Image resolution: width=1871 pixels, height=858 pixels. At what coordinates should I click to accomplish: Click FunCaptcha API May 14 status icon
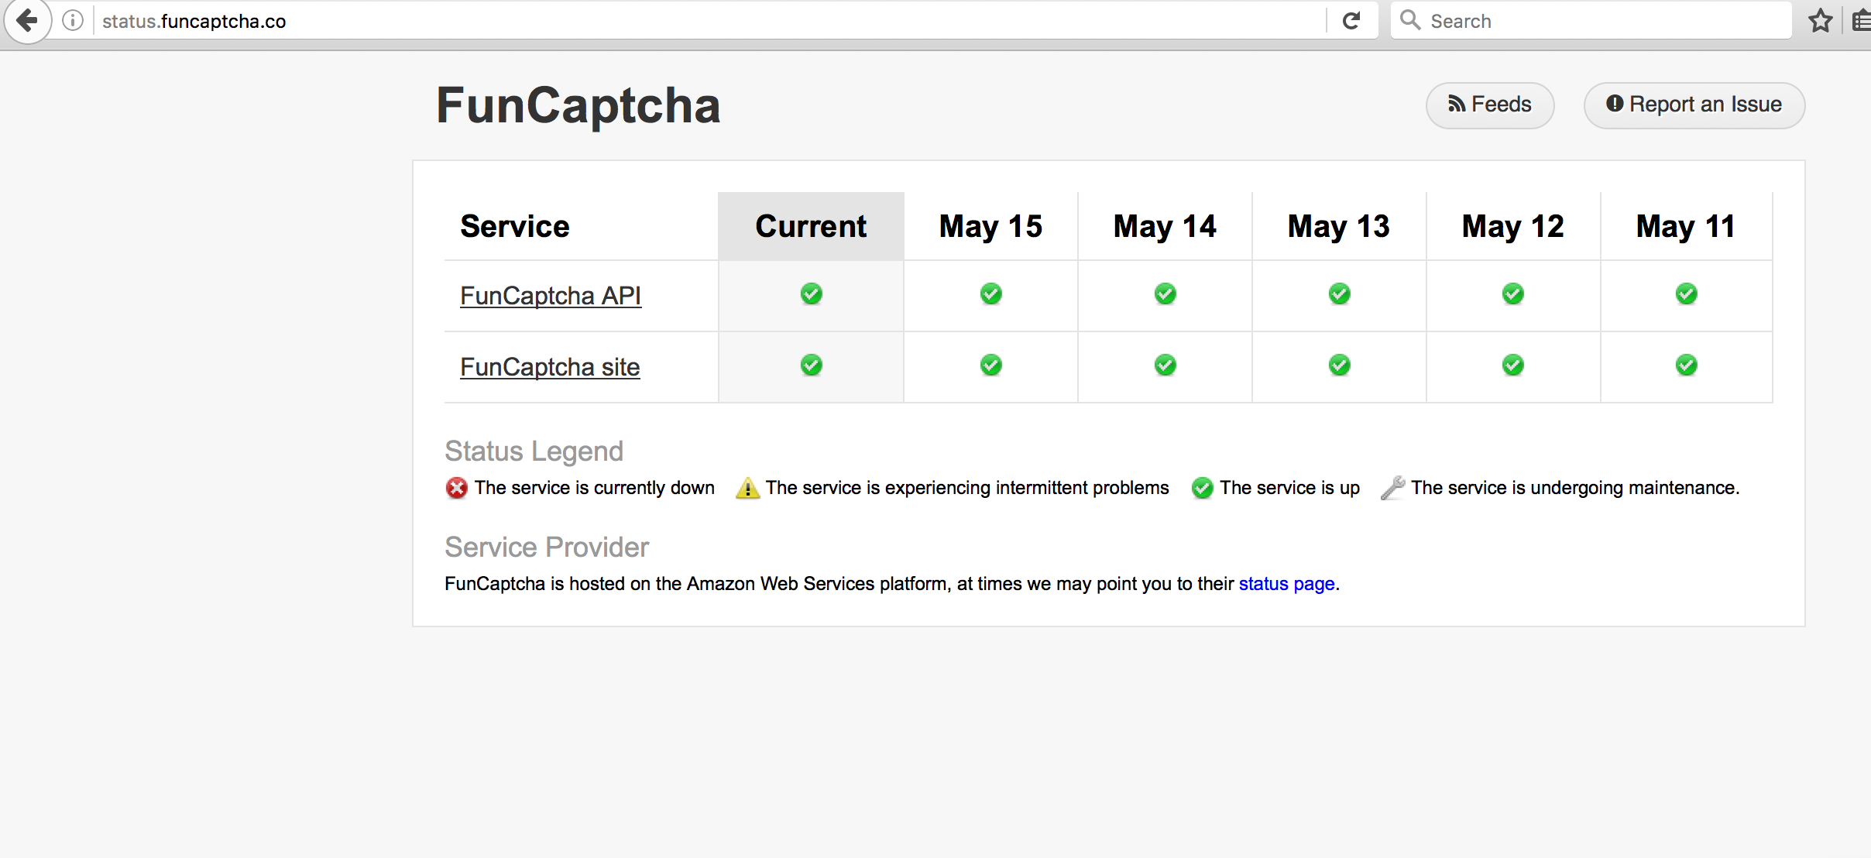[x=1165, y=294]
